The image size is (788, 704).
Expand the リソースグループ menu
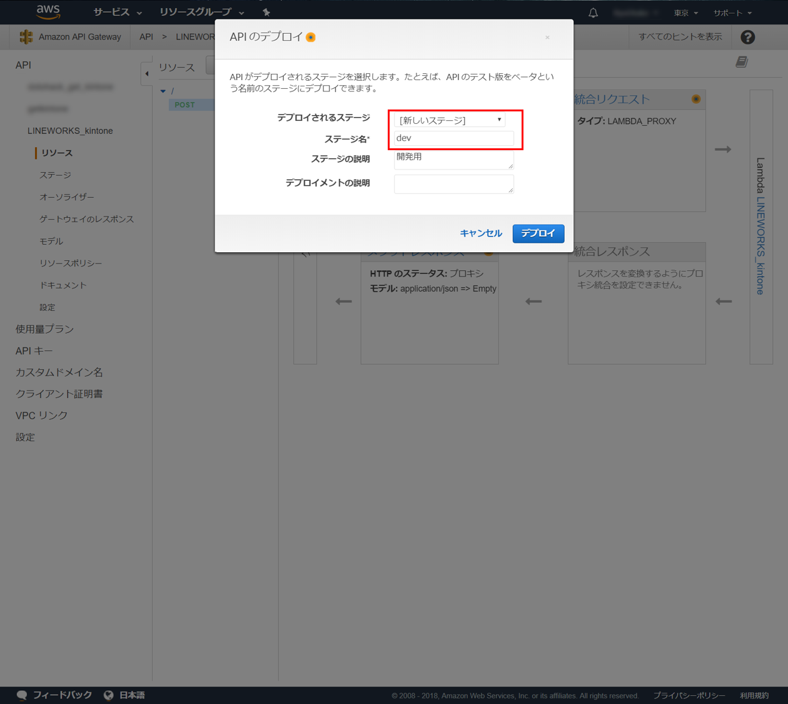pos(201,13)
